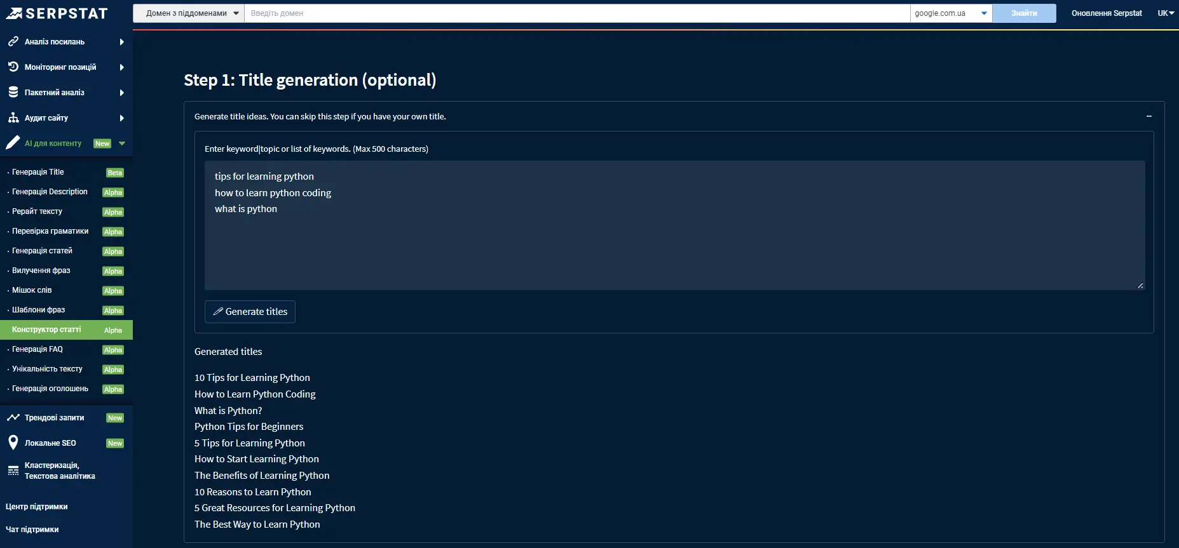Click the clustering text analytics icon
This screenshot has width=1179, height=548.
pyautogui.click(x=13, y=471)
